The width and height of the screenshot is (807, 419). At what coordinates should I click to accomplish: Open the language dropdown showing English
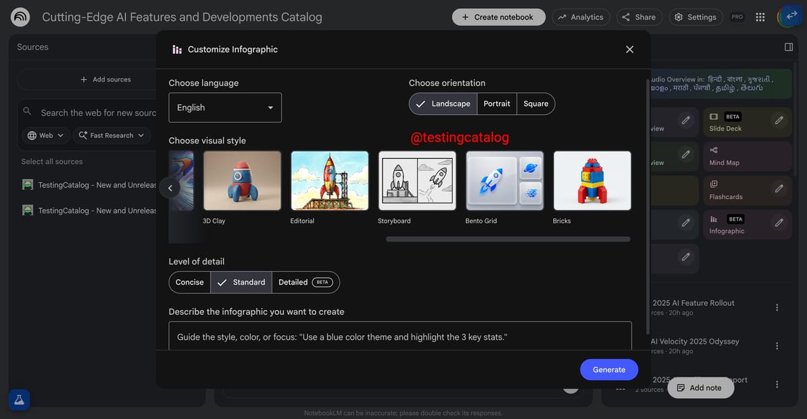click(x=225, y=107)
